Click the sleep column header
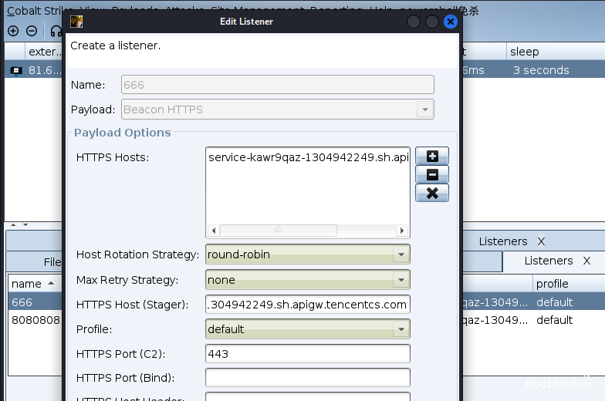This screenshot has height=401, width=605. [556, 52]
